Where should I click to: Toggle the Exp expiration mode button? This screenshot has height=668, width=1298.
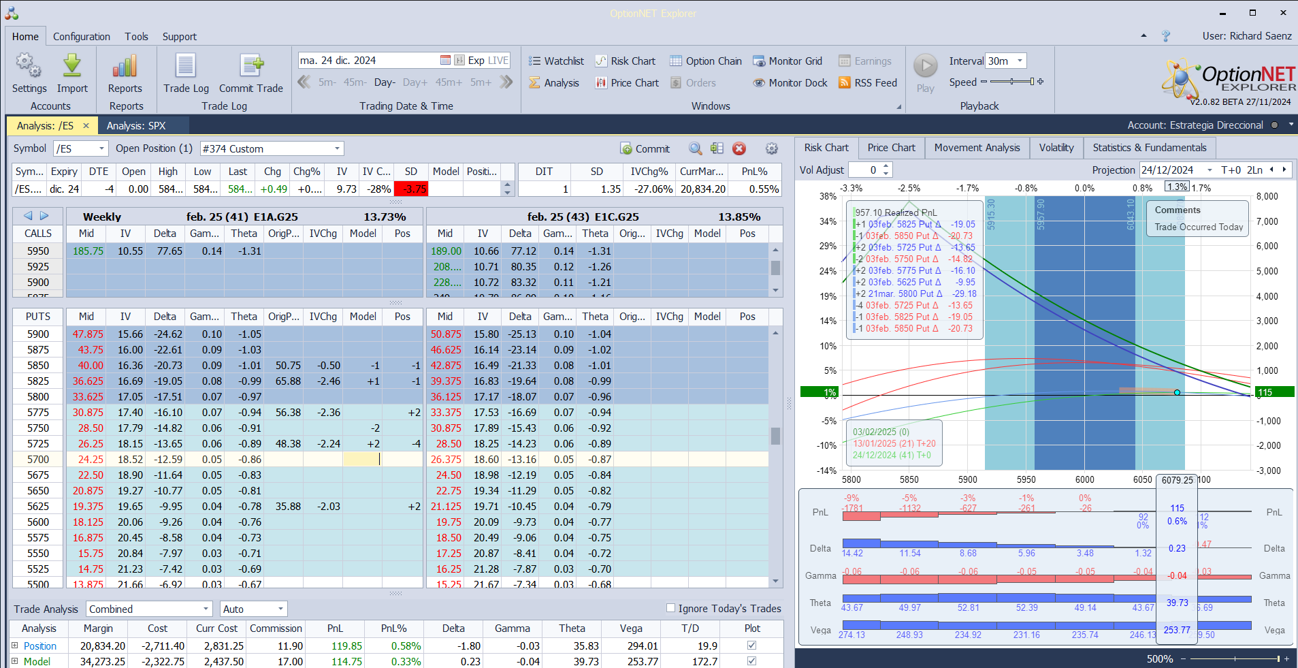click(x=476, y=60)
